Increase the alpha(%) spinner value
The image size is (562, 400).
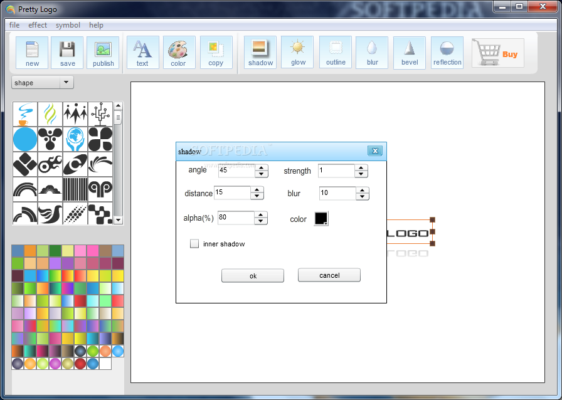tap(260, 214)
